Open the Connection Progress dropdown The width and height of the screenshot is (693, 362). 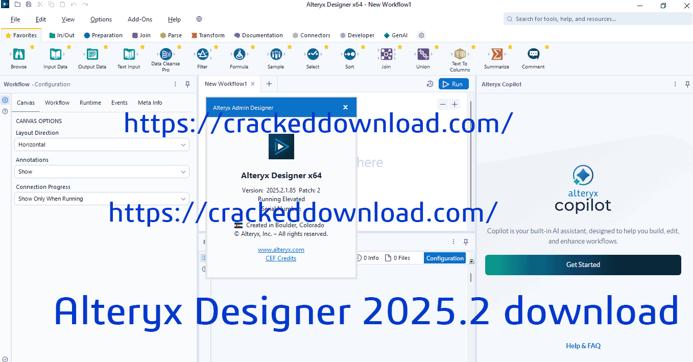[x=102, y=199]
